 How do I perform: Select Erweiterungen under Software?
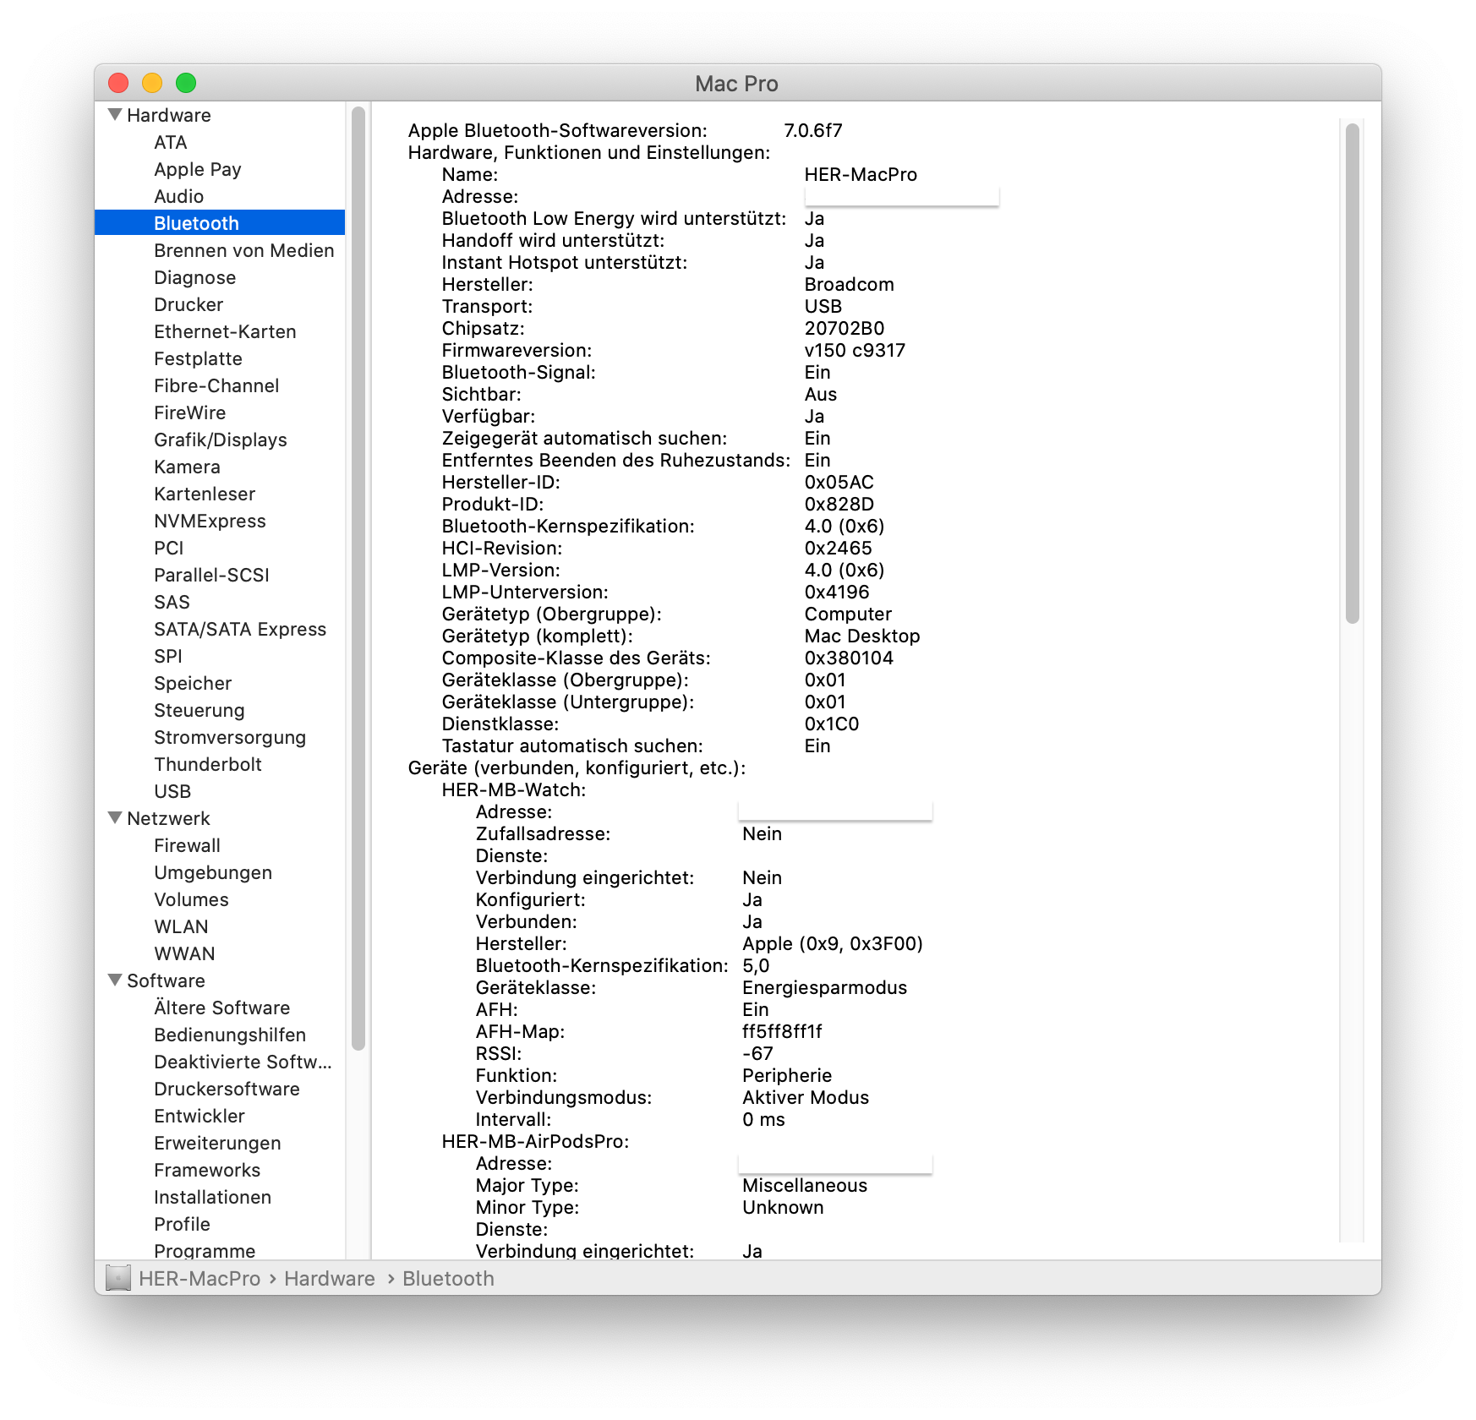217,1143
